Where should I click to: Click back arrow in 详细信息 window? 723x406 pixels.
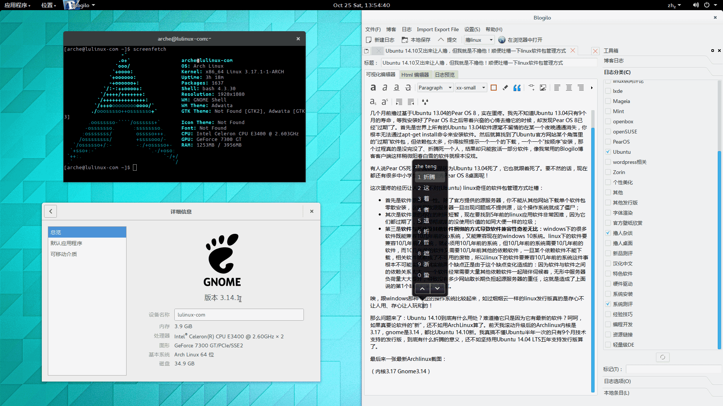pyautogui.click(x=50, y=211)
